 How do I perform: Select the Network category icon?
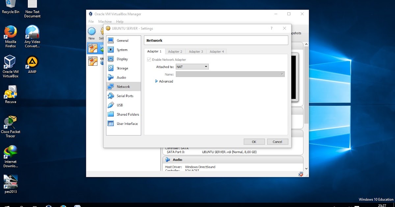pyautogui.click(x=111, y=86)
